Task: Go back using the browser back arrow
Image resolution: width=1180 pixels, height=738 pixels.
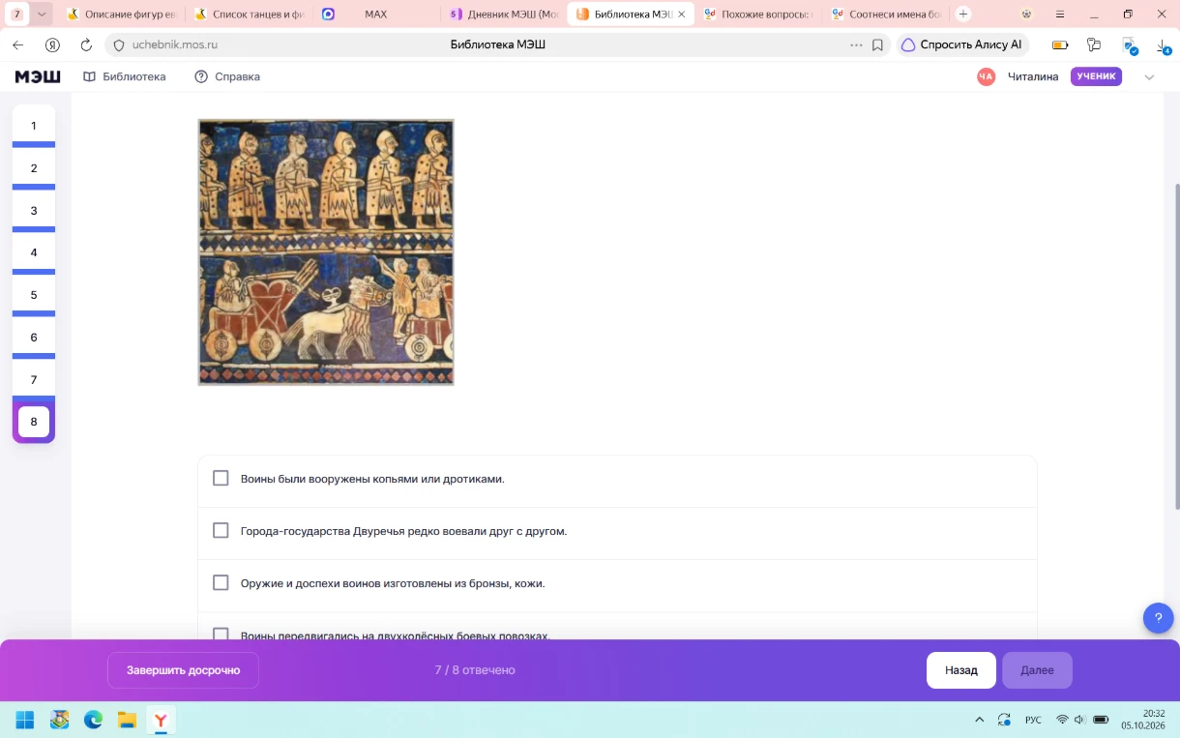Action: pos(18,44)
